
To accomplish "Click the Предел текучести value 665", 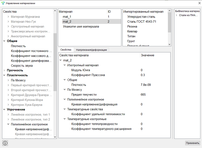I will [143, 95].
